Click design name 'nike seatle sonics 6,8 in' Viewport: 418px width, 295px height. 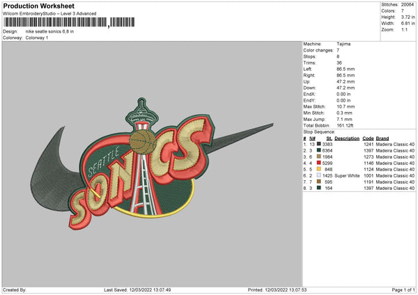coord(49,31)
